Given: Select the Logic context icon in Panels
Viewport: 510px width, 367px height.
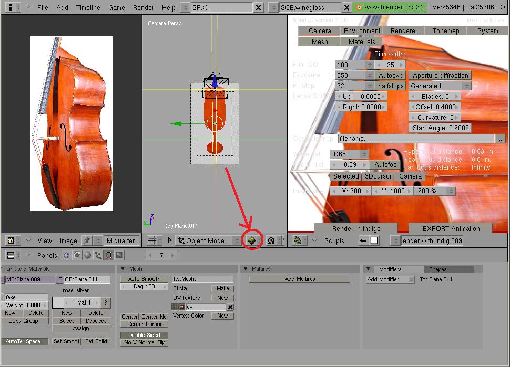Looking at the screenshot, I should click(x=66, y=255).
